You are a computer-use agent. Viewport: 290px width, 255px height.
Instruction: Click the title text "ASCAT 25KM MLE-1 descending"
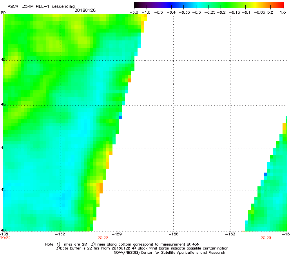pyautogui.click(x=41, y=7)
